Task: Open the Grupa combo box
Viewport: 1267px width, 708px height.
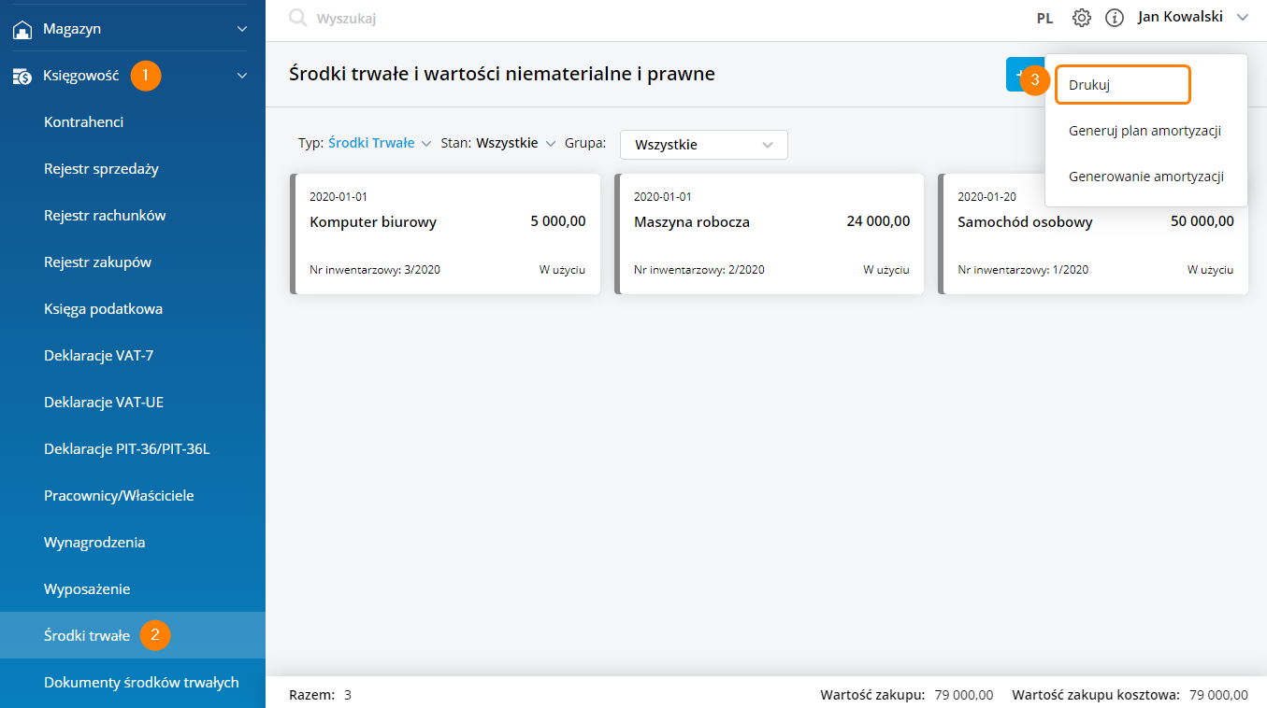Action: pos(703,145)
